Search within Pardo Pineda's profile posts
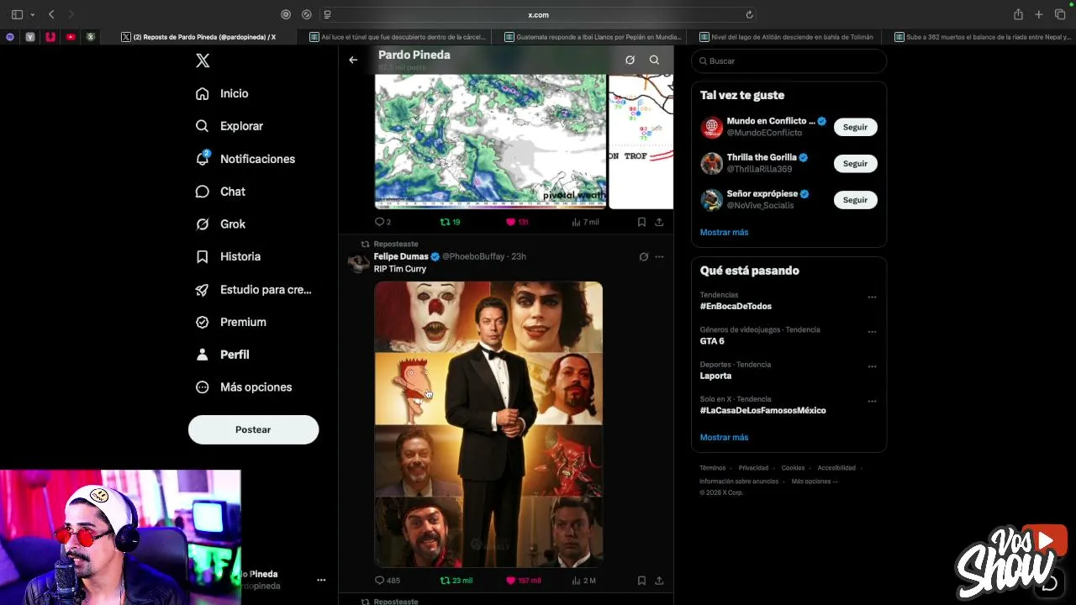Image resolution: width=1076 pixels, height=605 pixels. point(654,60)
